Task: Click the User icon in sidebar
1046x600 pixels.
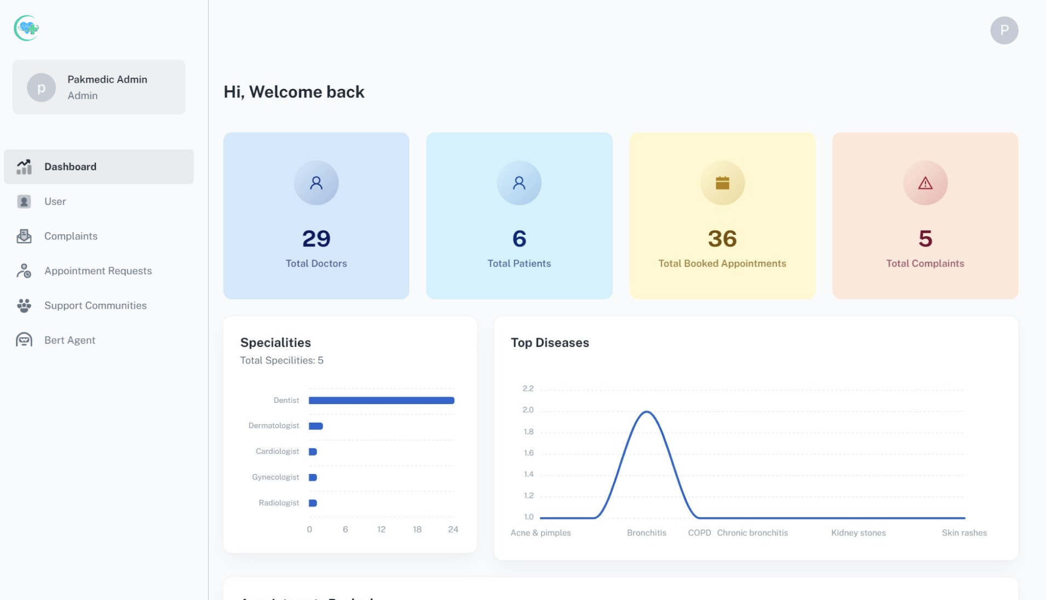Action: (24, 201)
